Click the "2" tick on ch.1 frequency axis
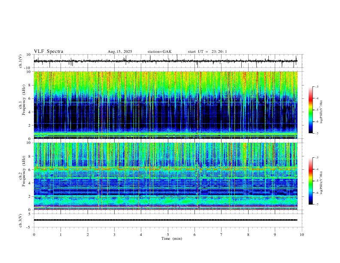This screenshot has width=340, height=263. click(x=30, y=125)
